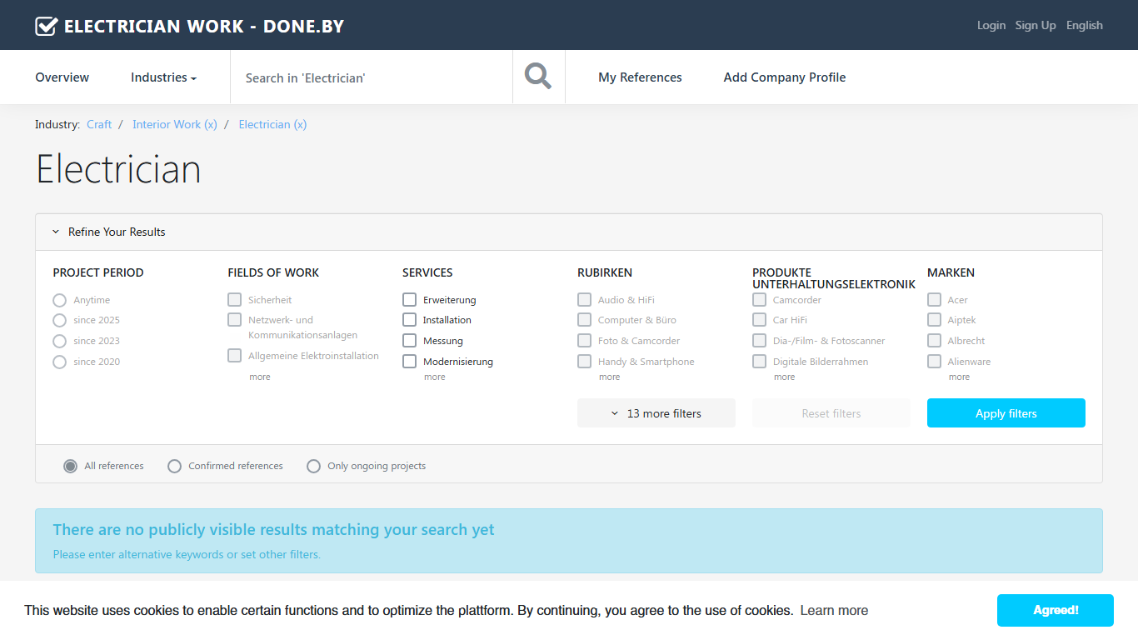Check the Audio & HiFi checkbox
The image size is (1138, 640).
[585, 299]
